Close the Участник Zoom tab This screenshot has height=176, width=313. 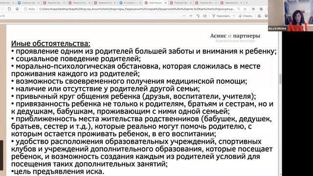[39, 3]
